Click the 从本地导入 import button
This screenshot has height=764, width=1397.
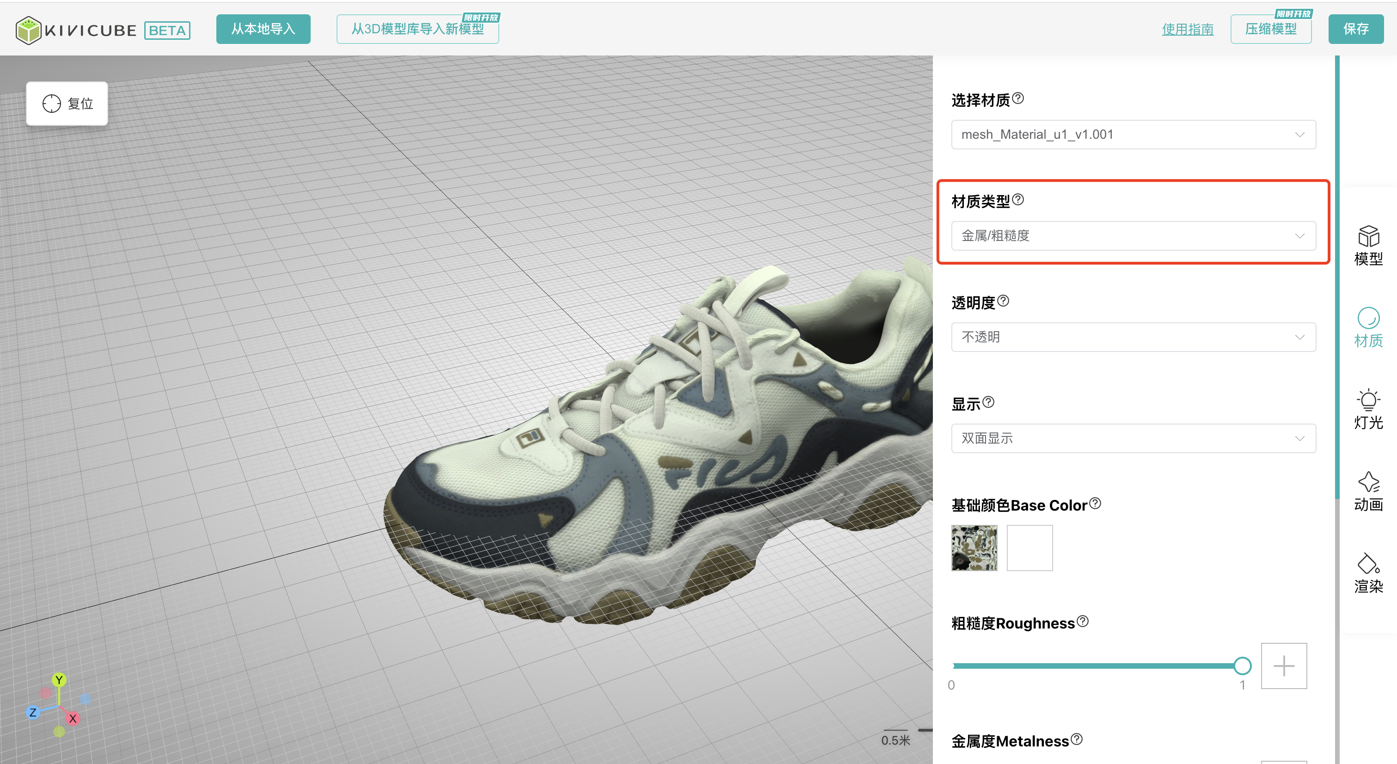click(x=263, y=29)
